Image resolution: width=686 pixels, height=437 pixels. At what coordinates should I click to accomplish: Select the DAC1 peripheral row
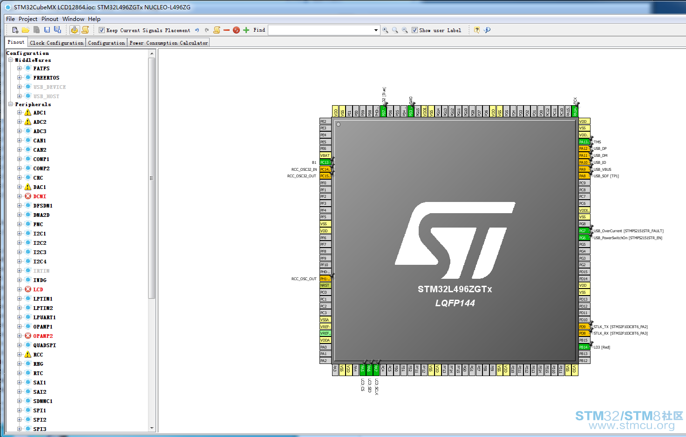point(40,187)
